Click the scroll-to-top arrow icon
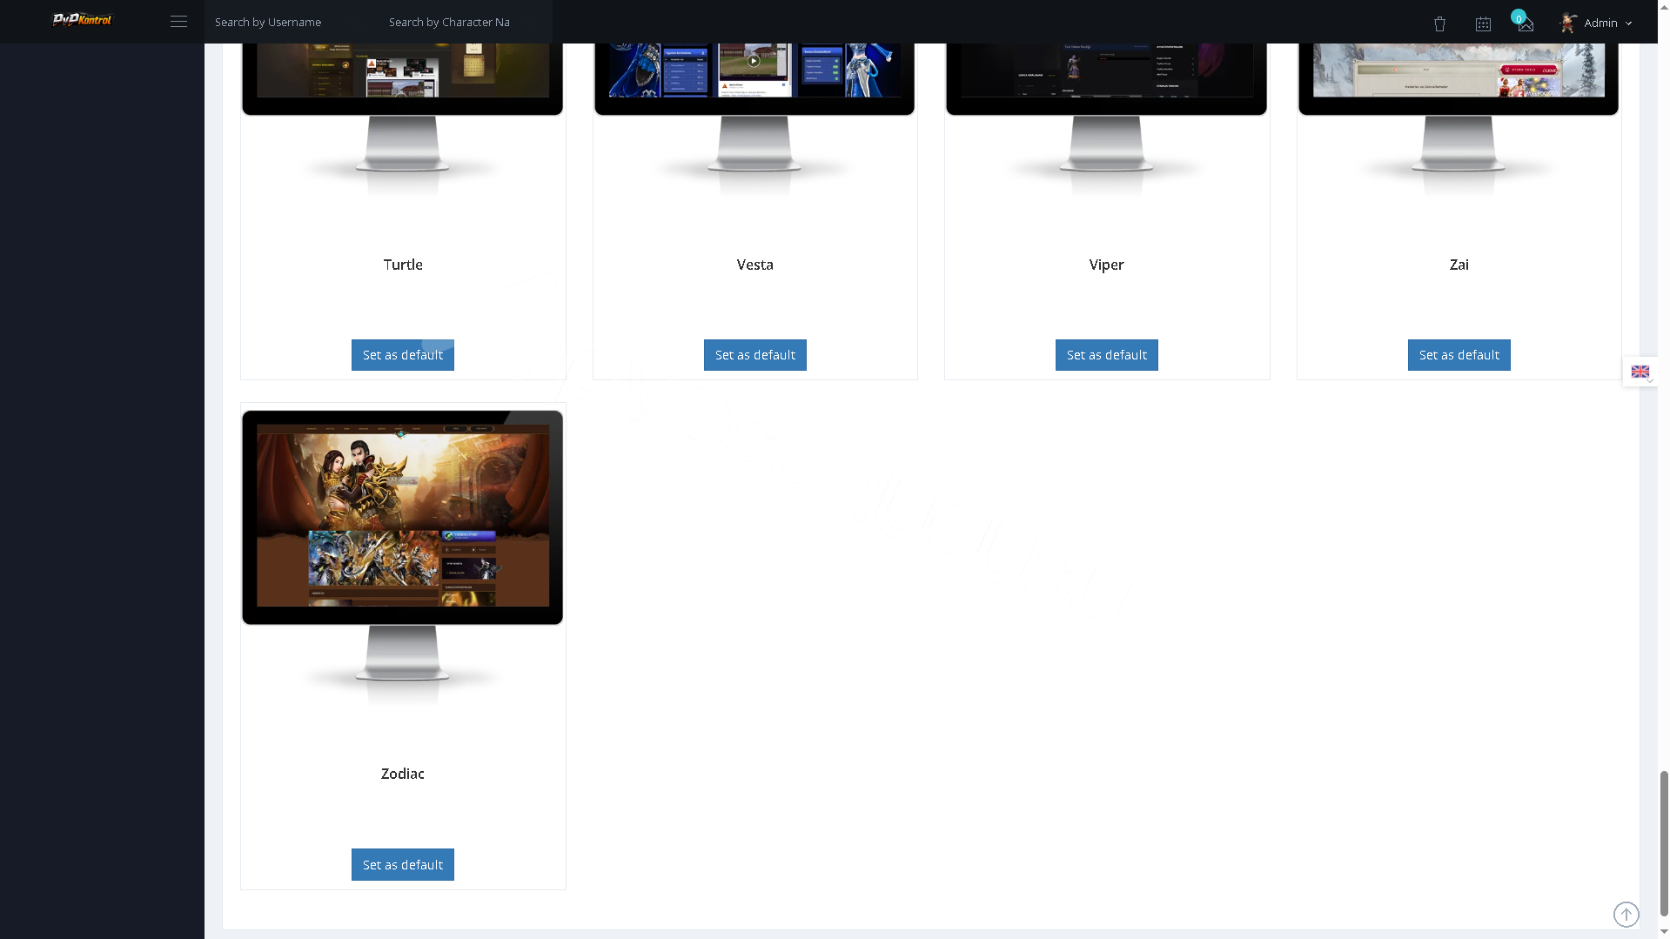This screenshot has width=1670, height=939. click(1626, 914)
